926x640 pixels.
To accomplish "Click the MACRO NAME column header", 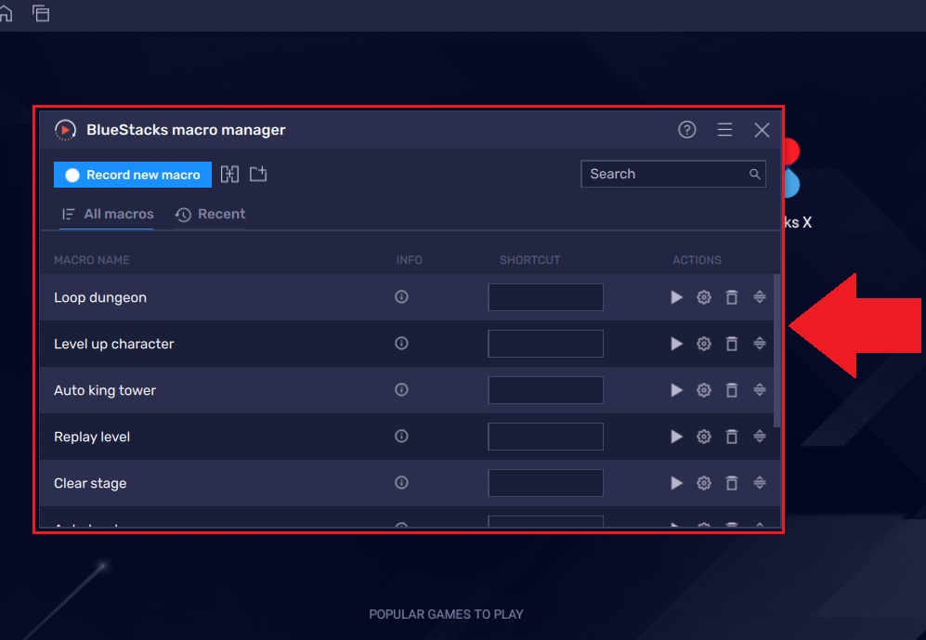I will click(92, 260).
